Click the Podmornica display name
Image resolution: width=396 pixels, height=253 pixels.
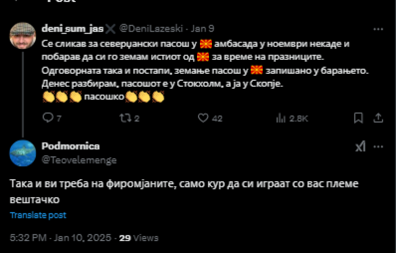pyautogui.click(x=71, y=146)
